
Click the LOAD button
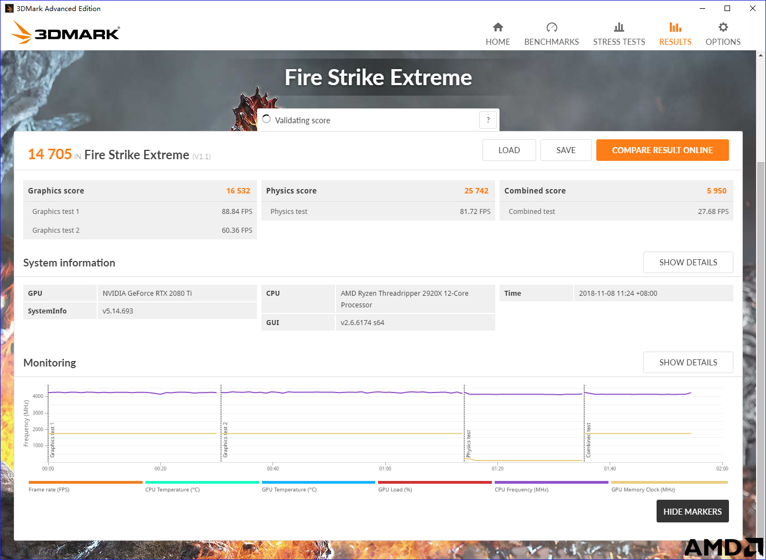coord(509,150)
